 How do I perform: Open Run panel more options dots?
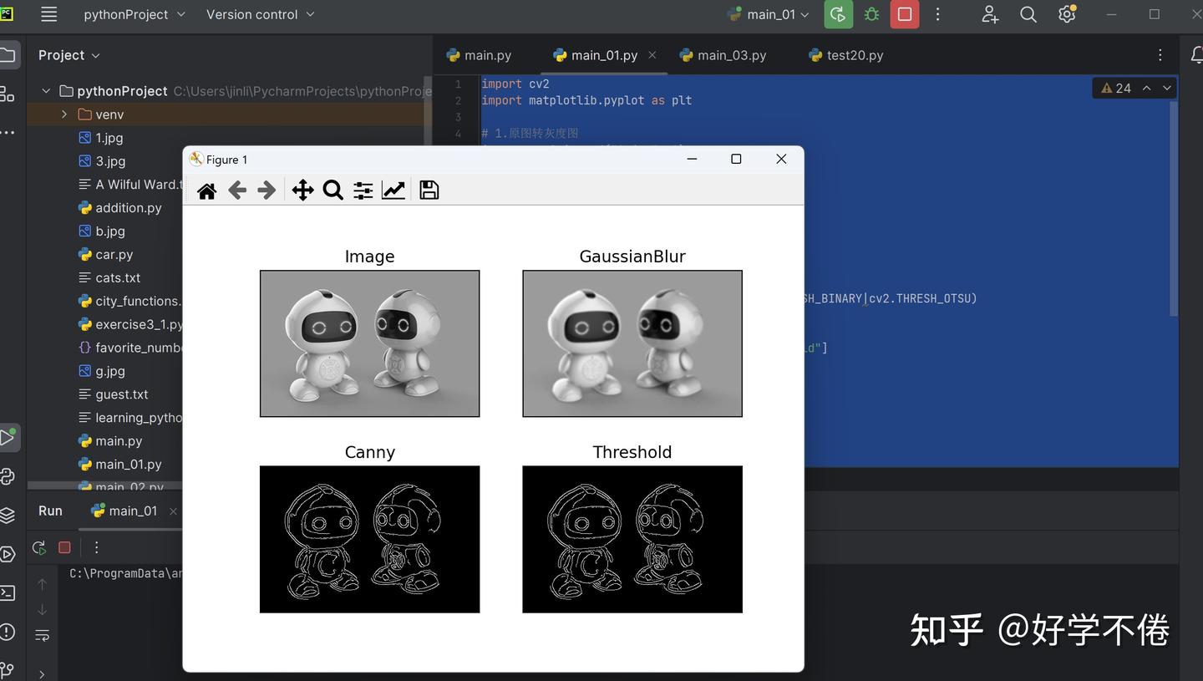[96, 548]
